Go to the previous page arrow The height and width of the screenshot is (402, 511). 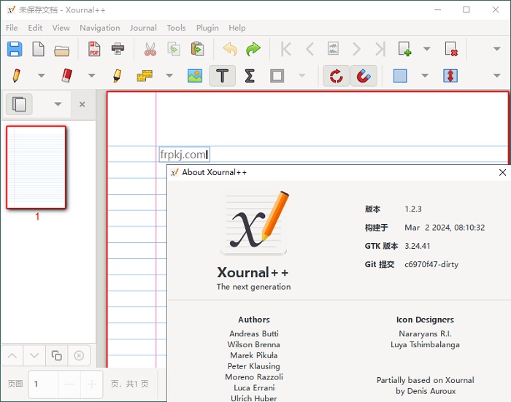pyautogui.click(x=310, y=49)
